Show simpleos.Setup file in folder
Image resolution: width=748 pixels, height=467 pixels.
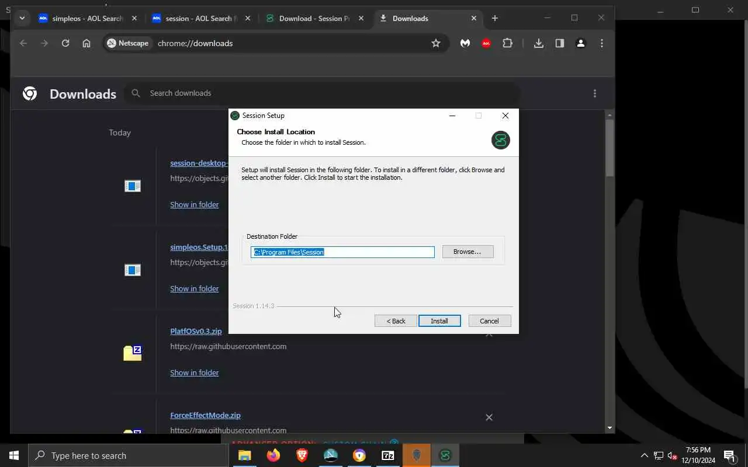point(195,288)
